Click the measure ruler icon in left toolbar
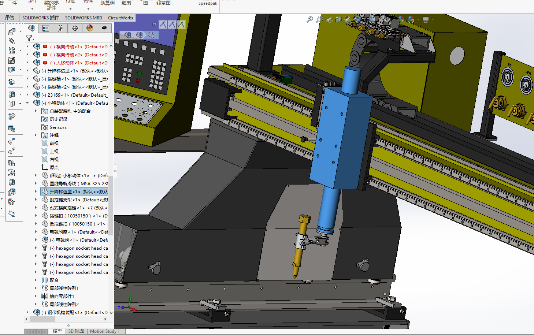The height and width of the screenshot is (335, 534). pos(12,214)
